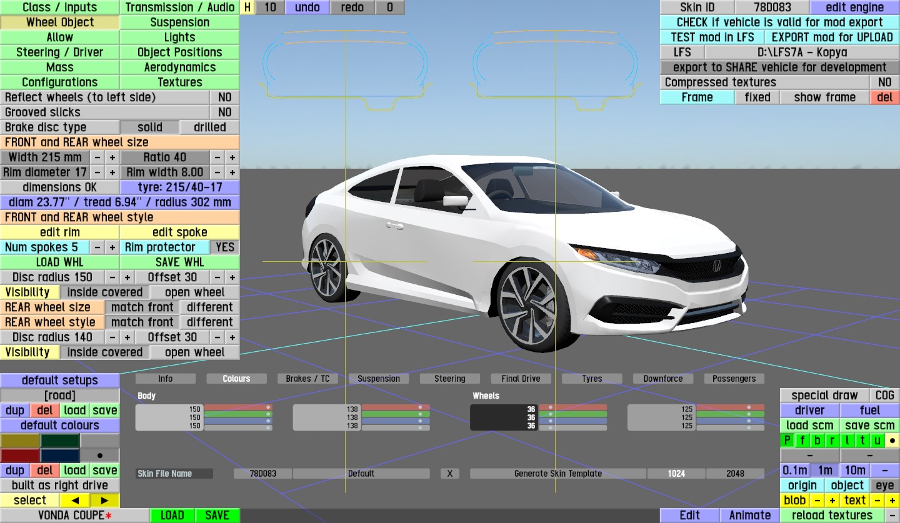Click the redo button
900x523 pixels.
(352, 7)
